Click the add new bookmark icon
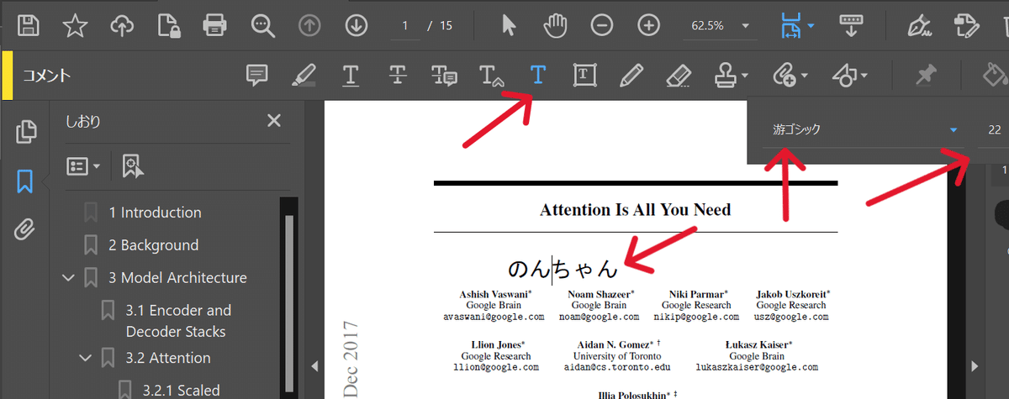Viewport: 1009px width, 399px height. pos(131,165)
